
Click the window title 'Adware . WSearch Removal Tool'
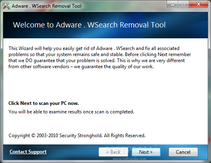[x=46, y=6]
